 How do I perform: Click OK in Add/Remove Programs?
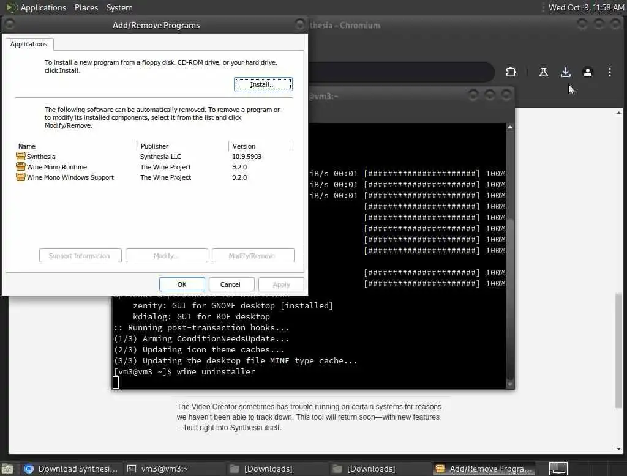[x=181, y=284]
